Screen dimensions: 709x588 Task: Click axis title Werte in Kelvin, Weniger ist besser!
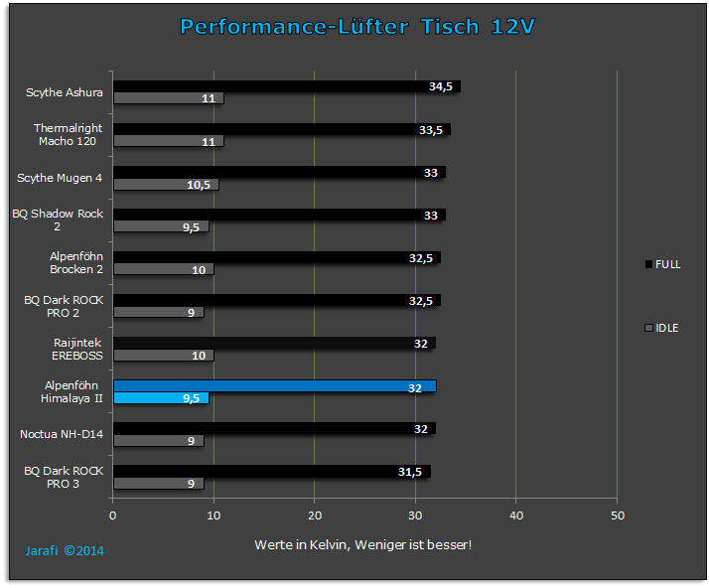pyautogui.click(x=363, y=545)
